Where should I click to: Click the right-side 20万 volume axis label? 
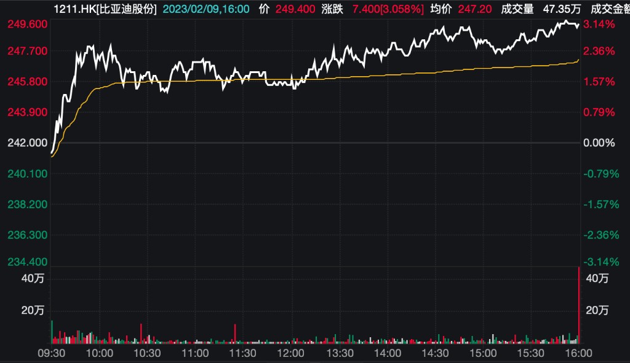click(598, 310)
